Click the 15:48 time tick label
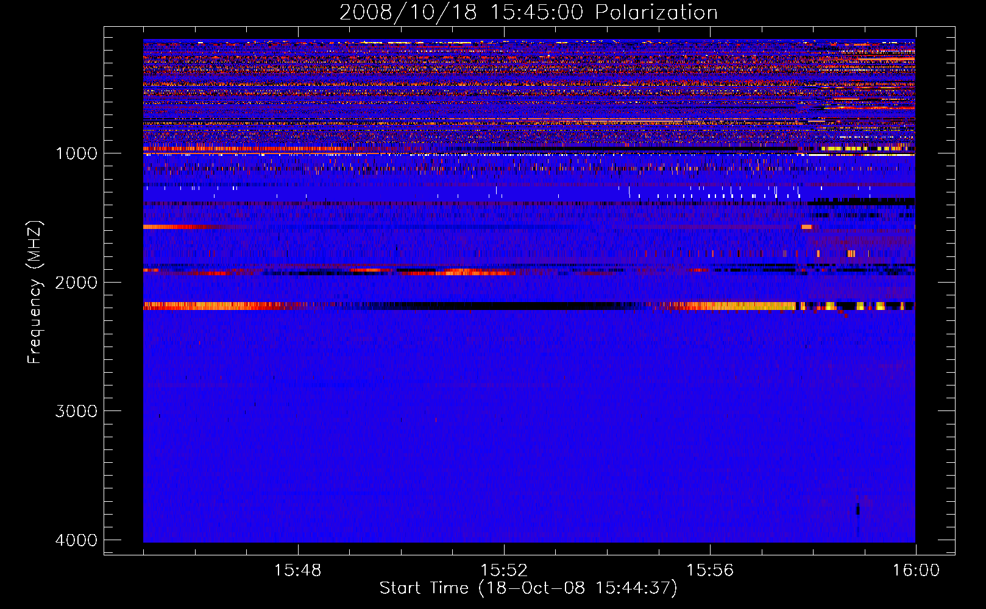Image resolution: width=986 pixels, height=609 pixels. [298, 571]
